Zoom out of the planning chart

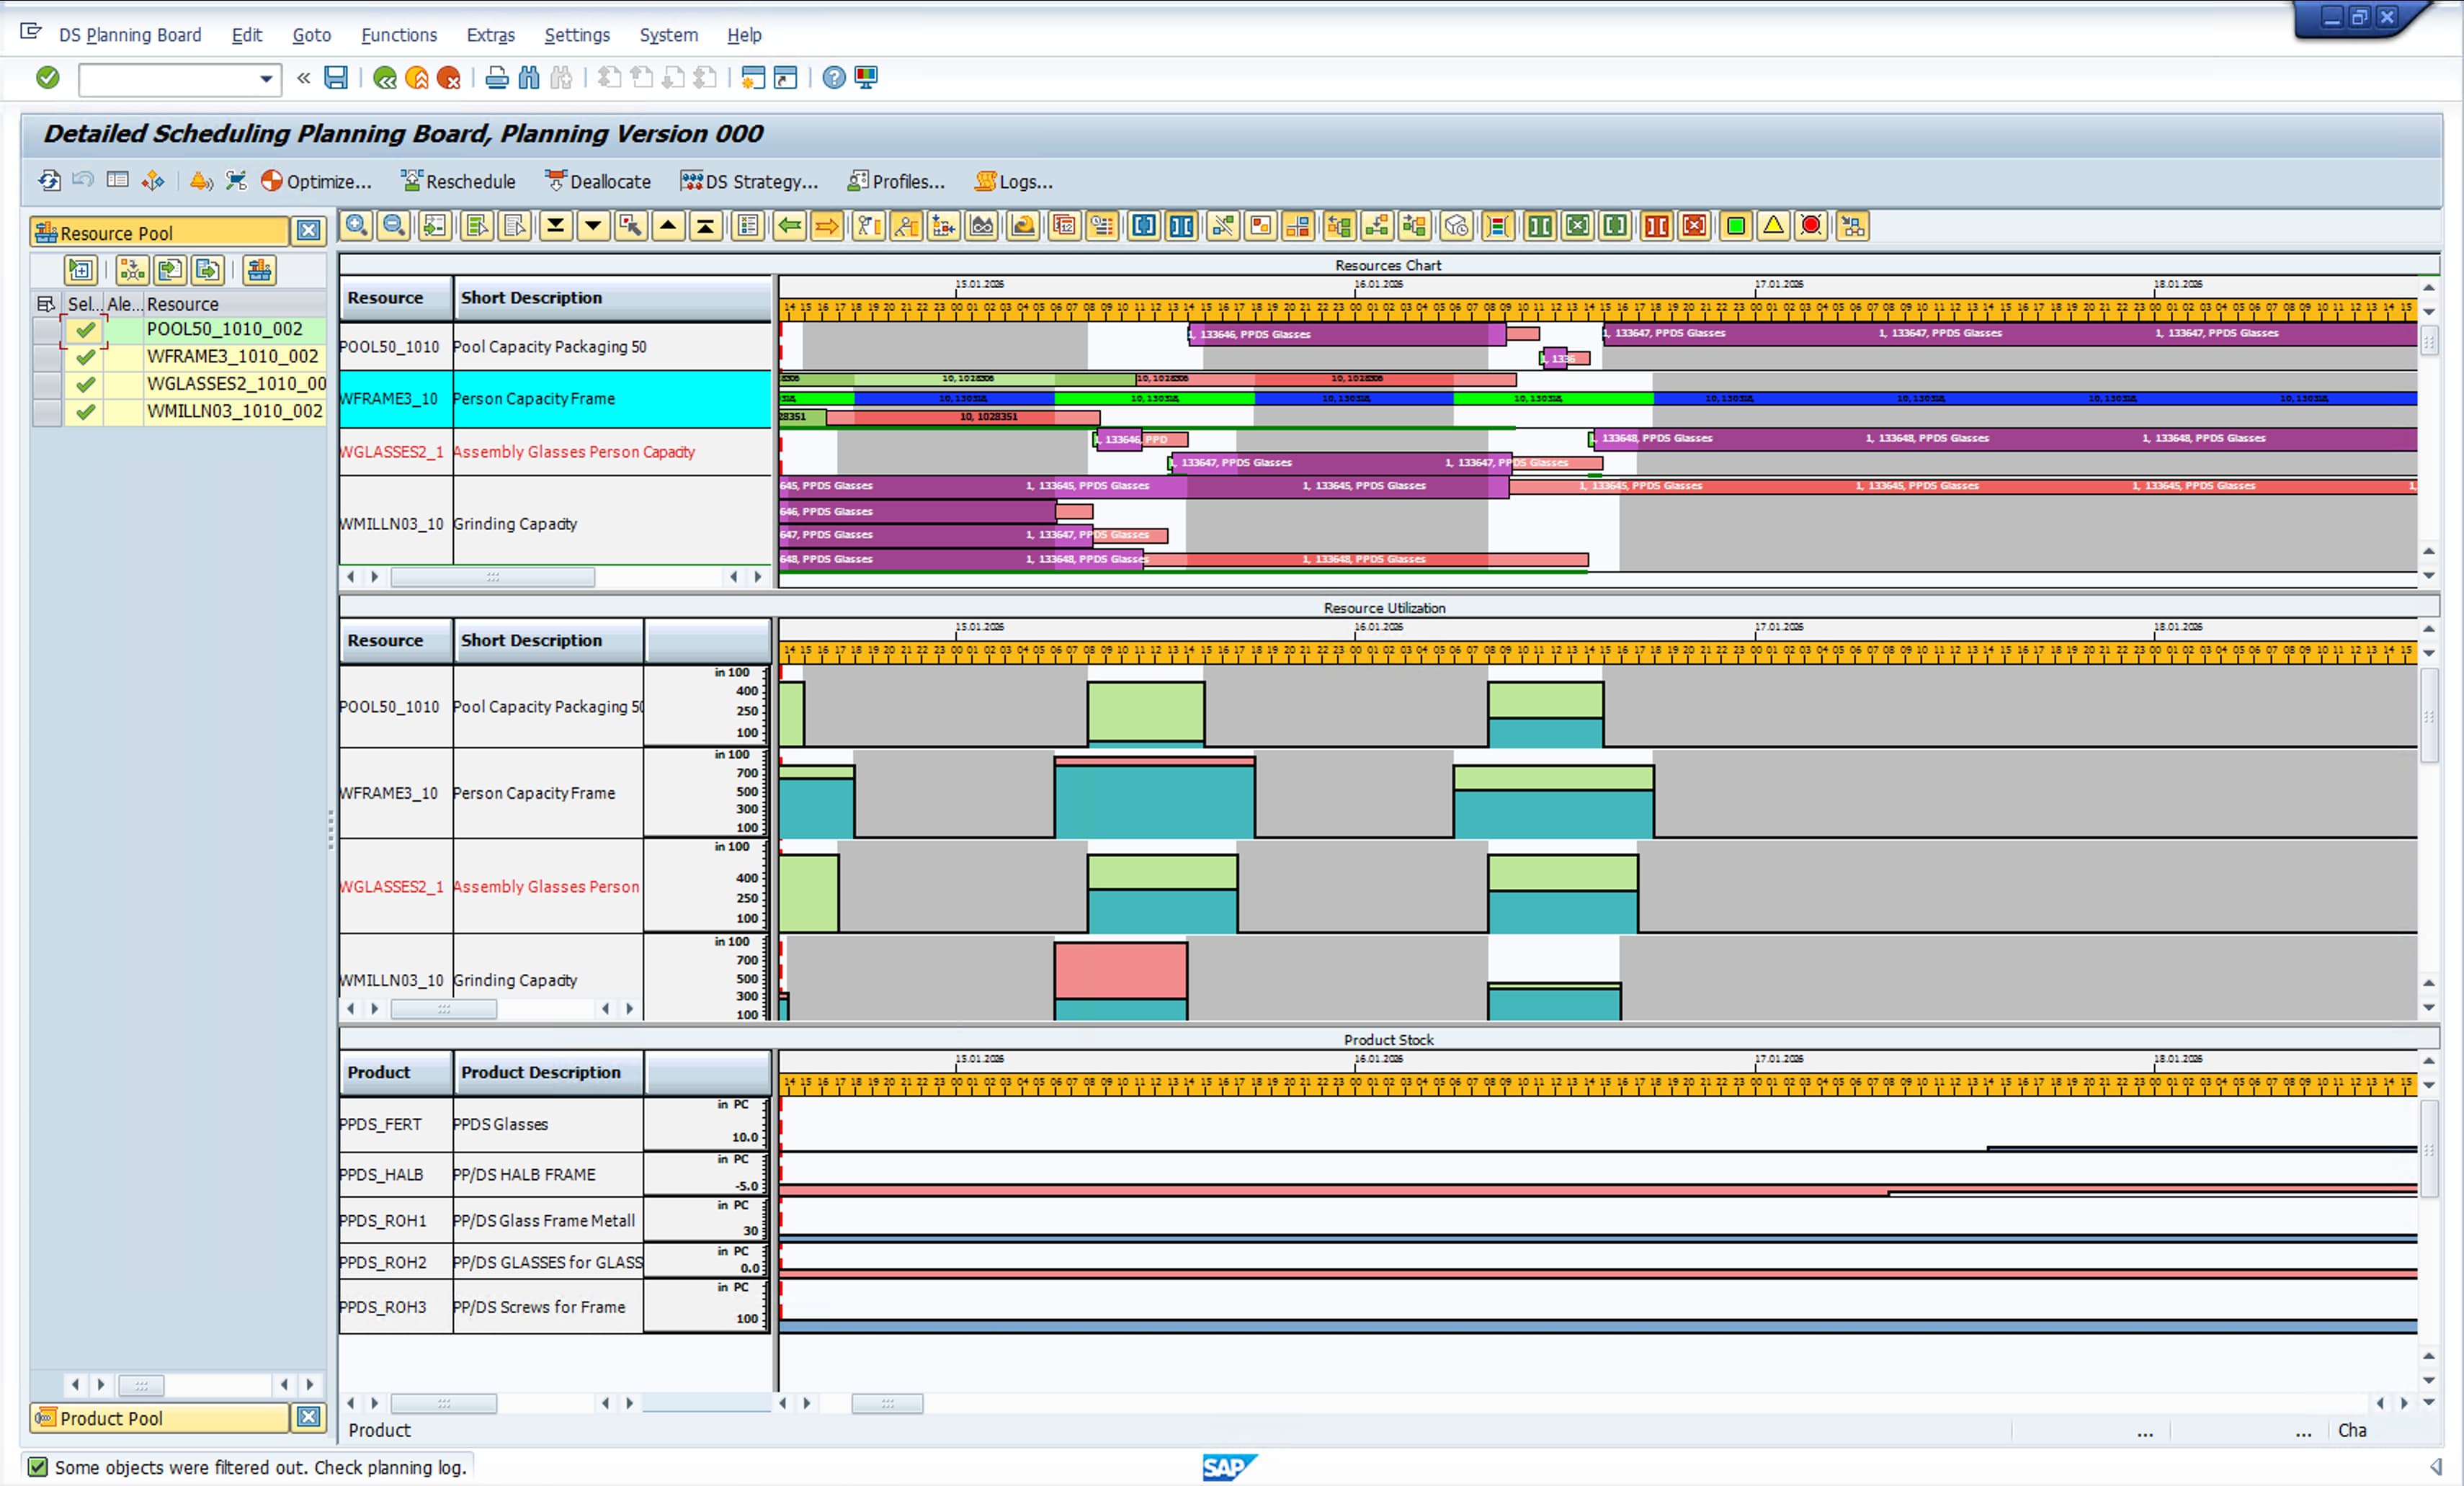point(394,226)
